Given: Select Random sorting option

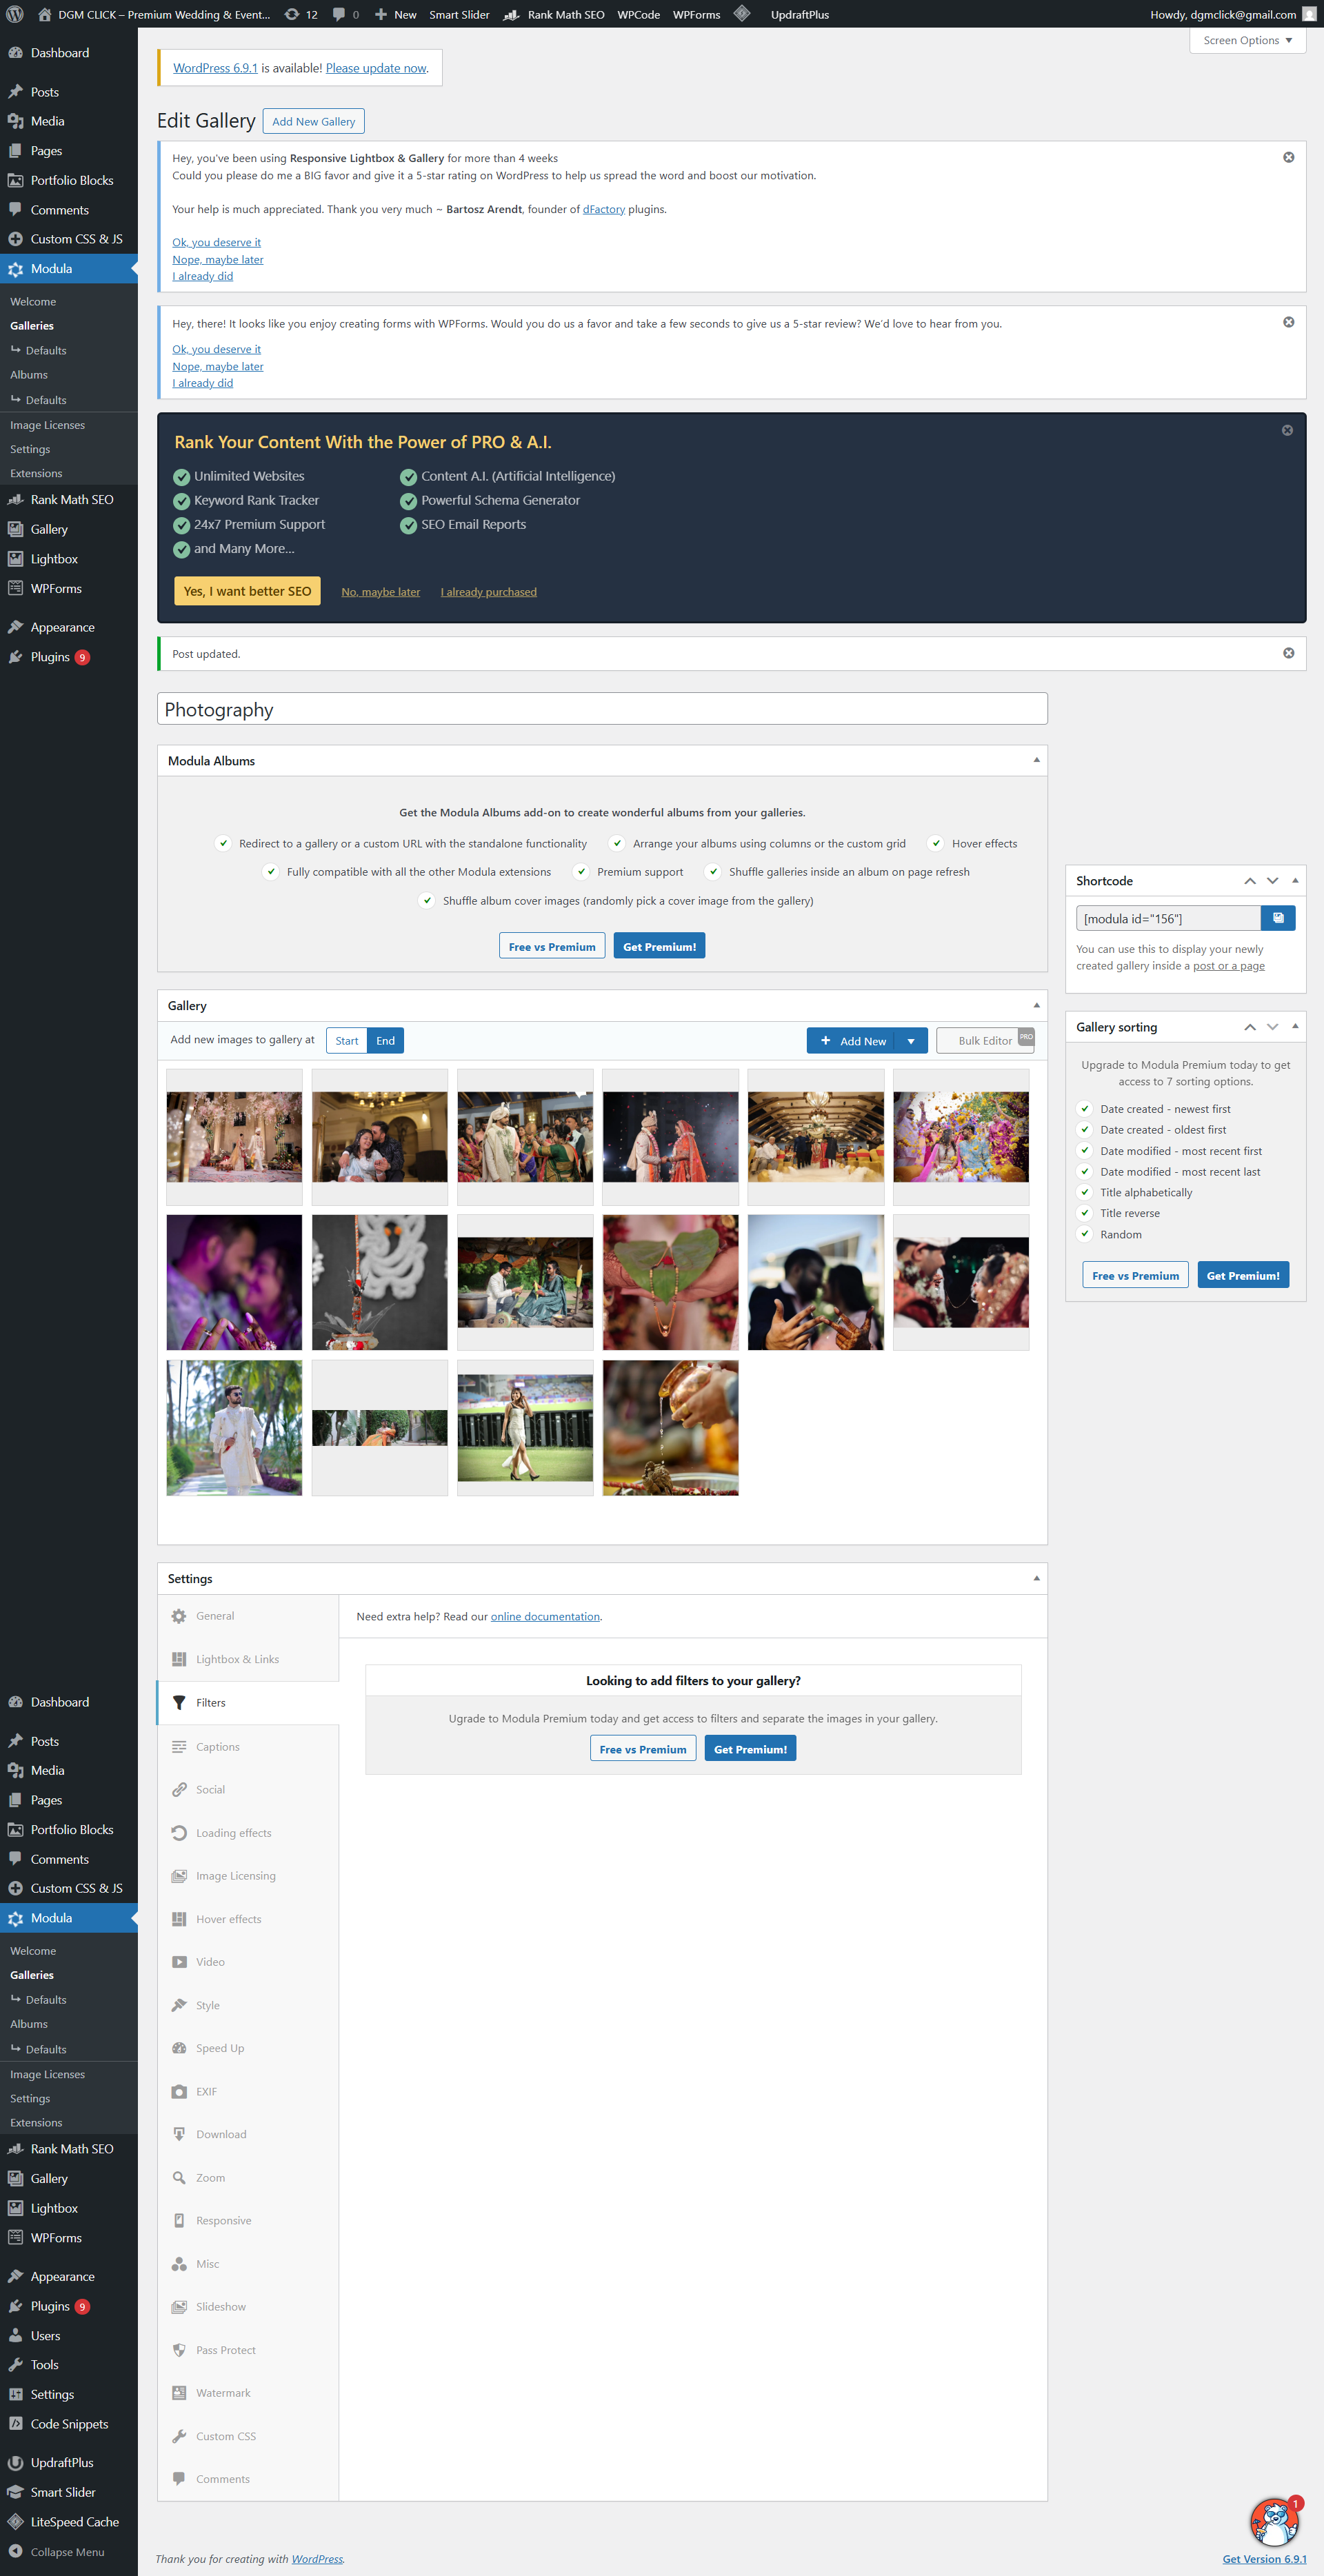Looking at the screenshot, I should (1120, 1235).
